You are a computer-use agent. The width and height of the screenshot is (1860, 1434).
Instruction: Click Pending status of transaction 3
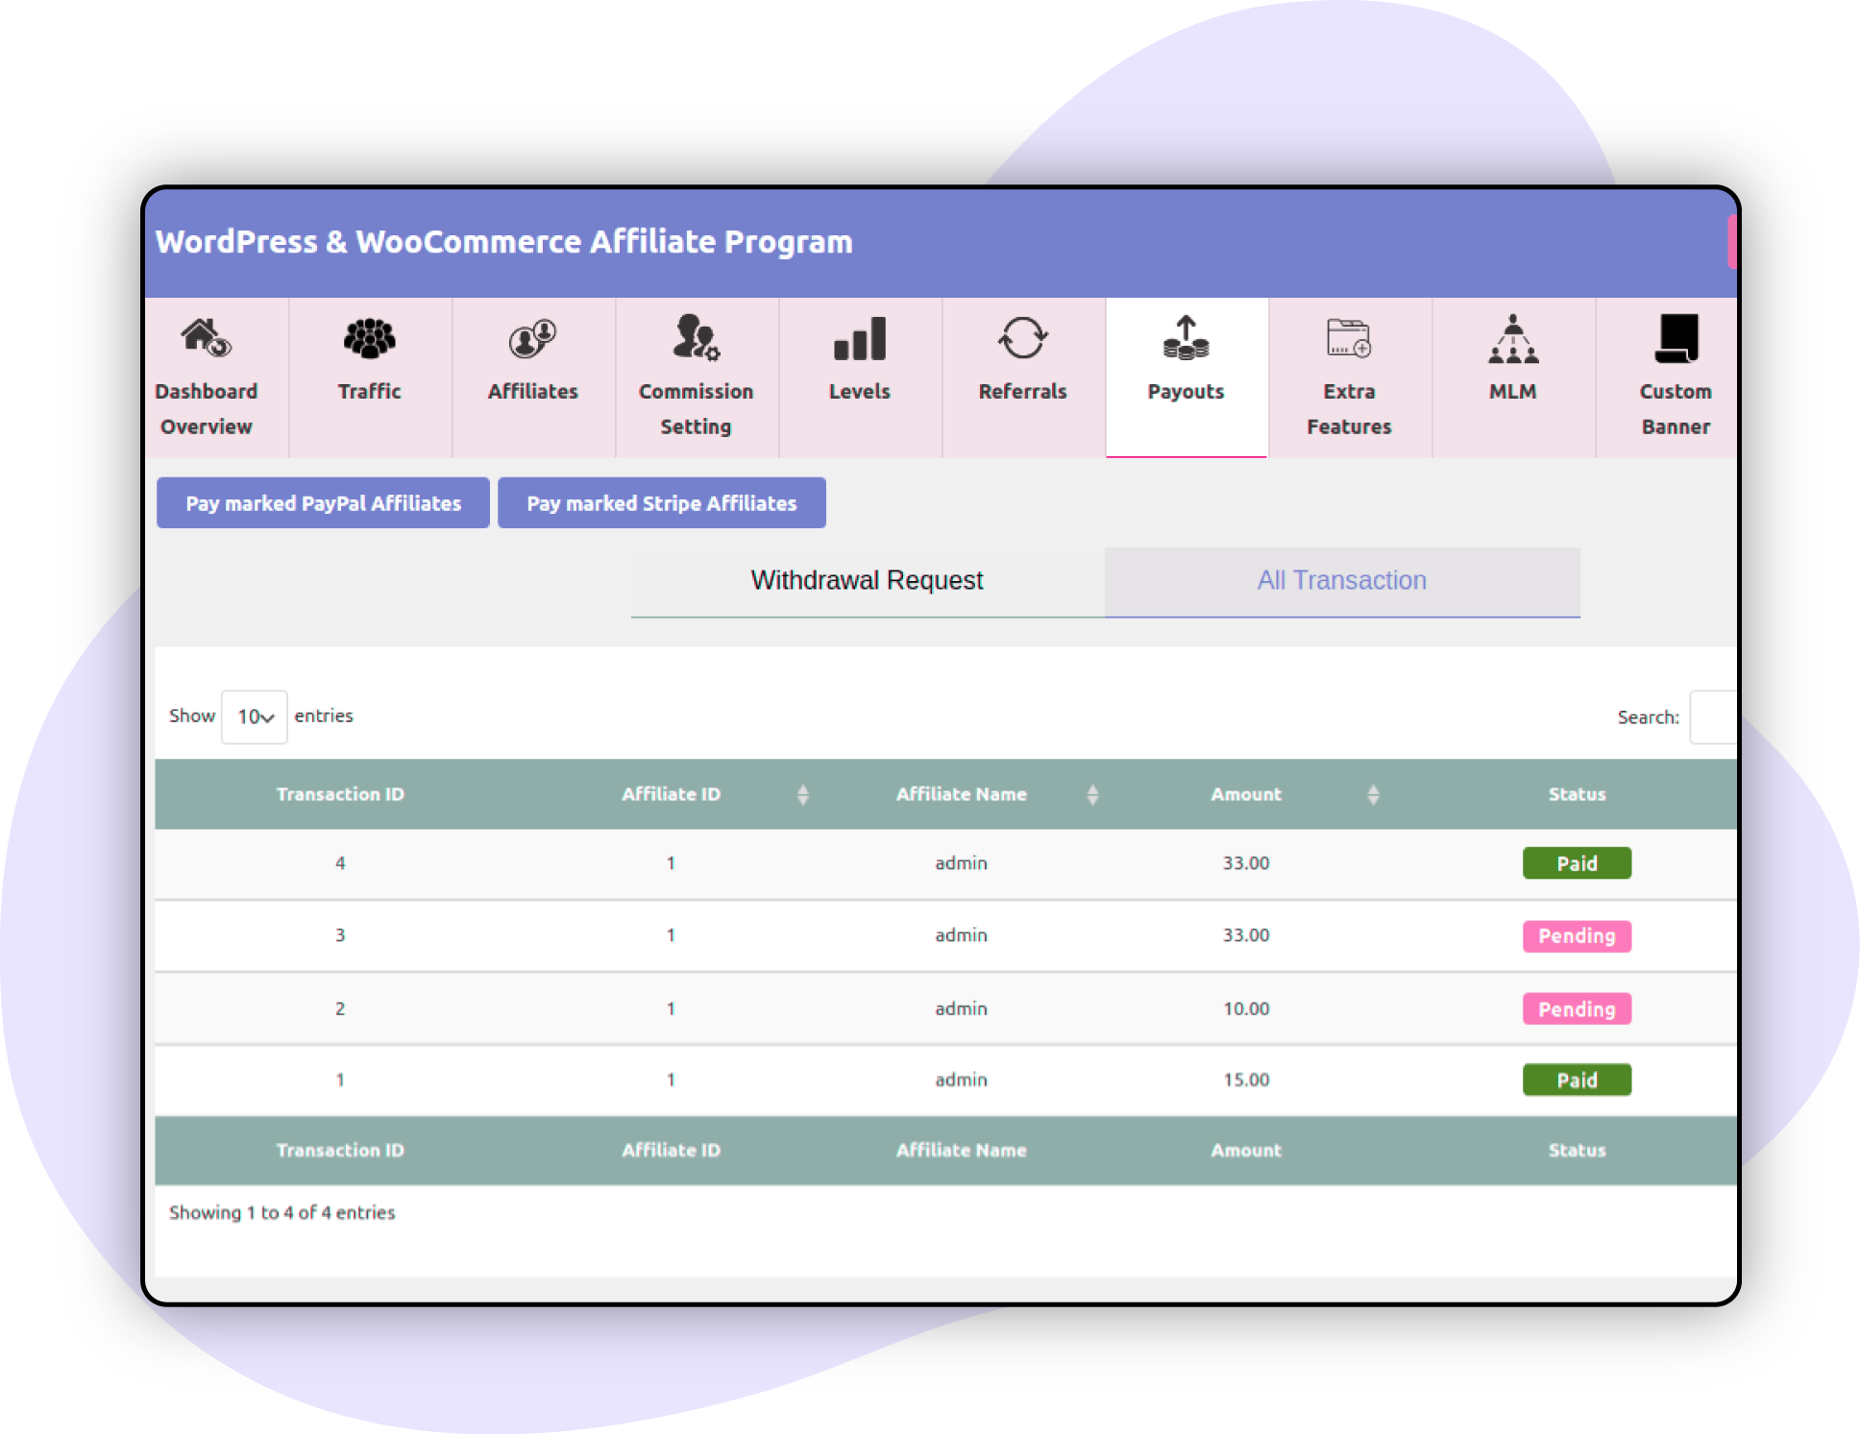(x=1577, y=936)
